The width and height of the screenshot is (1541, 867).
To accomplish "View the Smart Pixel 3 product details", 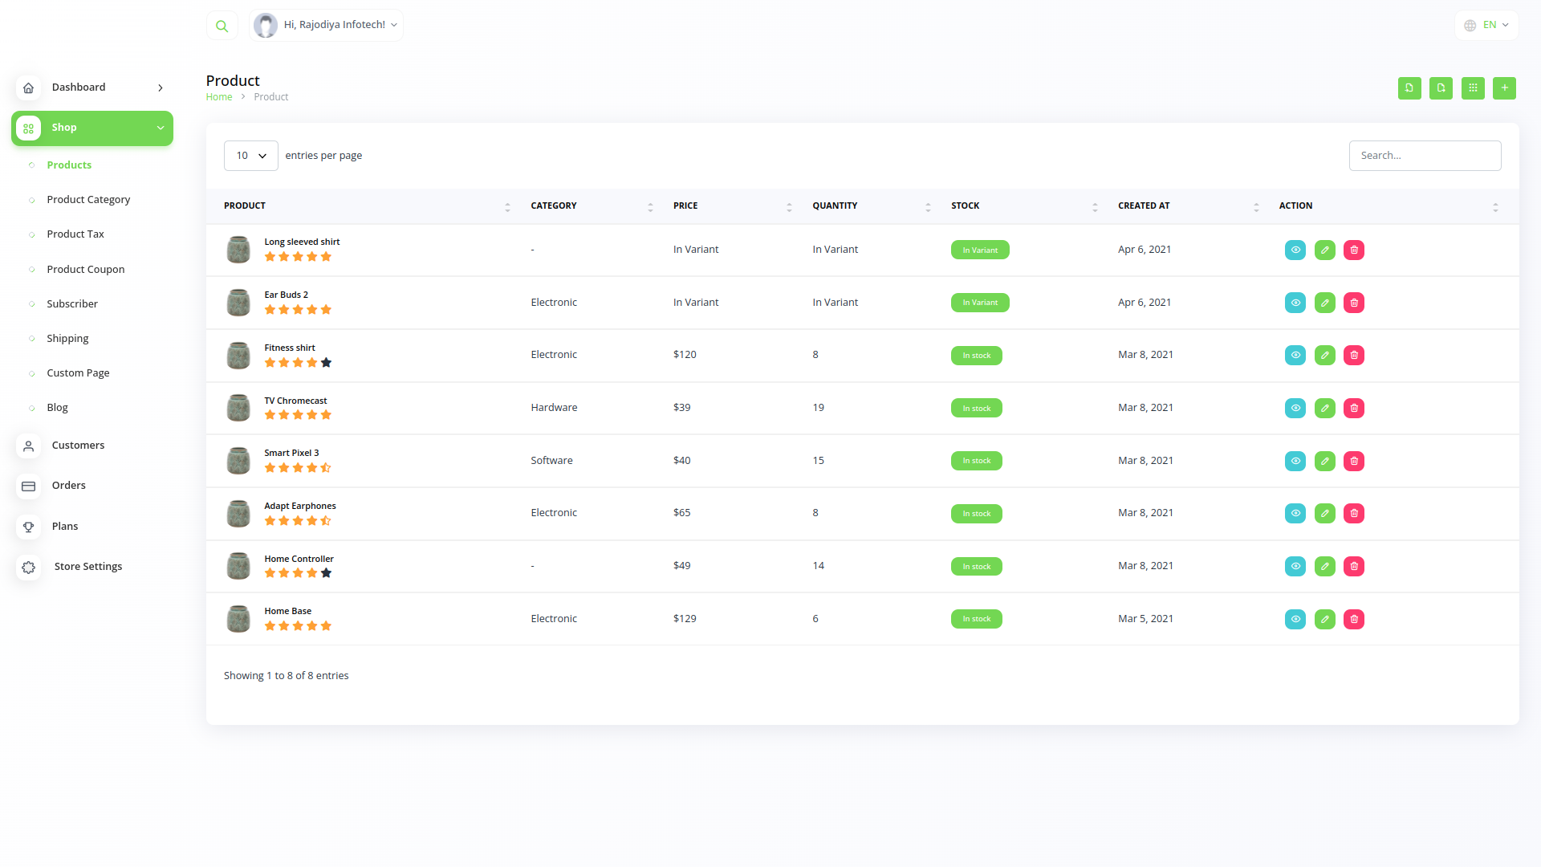I will 1295,462.
